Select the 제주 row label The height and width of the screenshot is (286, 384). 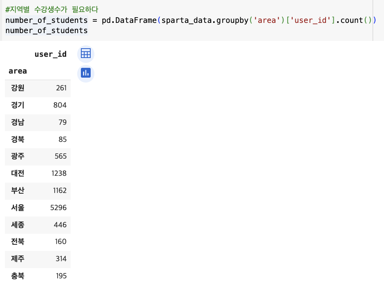pyautogui.click(x=18, y=259)
